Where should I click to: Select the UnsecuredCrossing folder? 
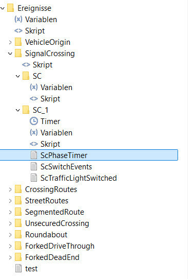coord(57,223)
